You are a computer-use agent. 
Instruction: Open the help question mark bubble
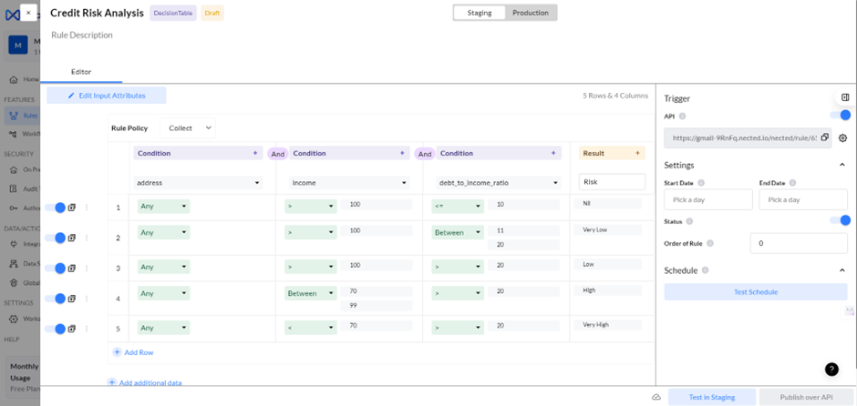(831, 370)
